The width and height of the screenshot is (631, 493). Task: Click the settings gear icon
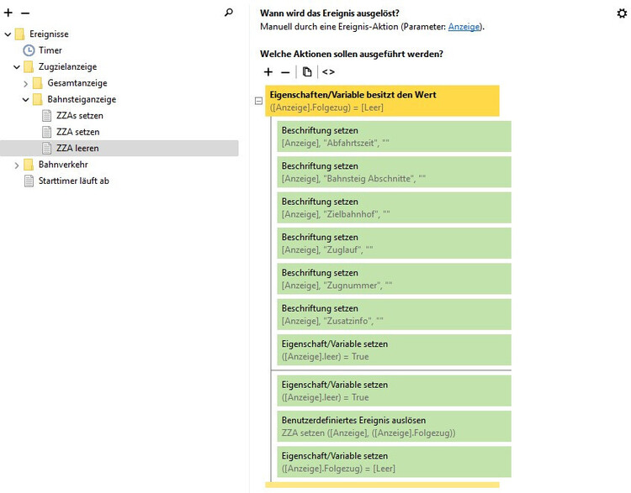[622, 13]
